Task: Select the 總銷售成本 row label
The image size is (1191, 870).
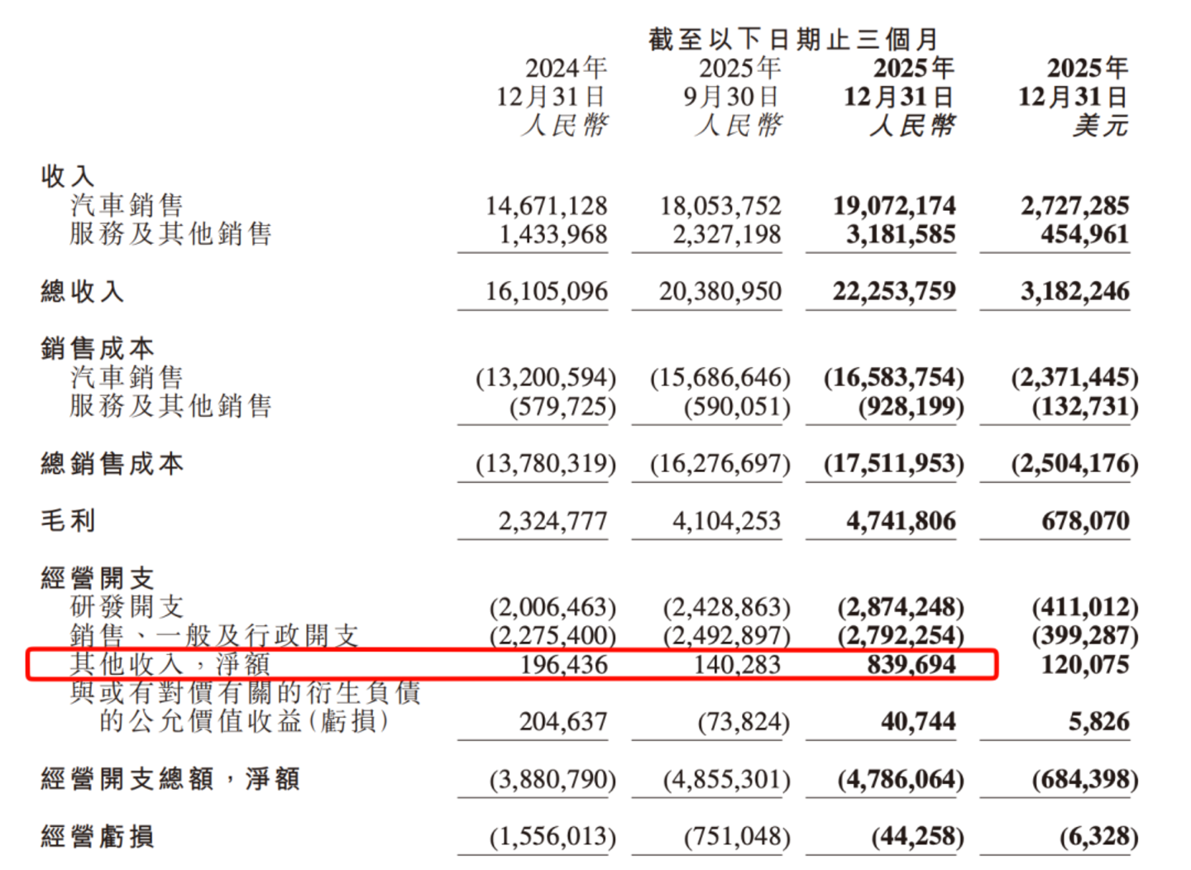Action: 112,463
